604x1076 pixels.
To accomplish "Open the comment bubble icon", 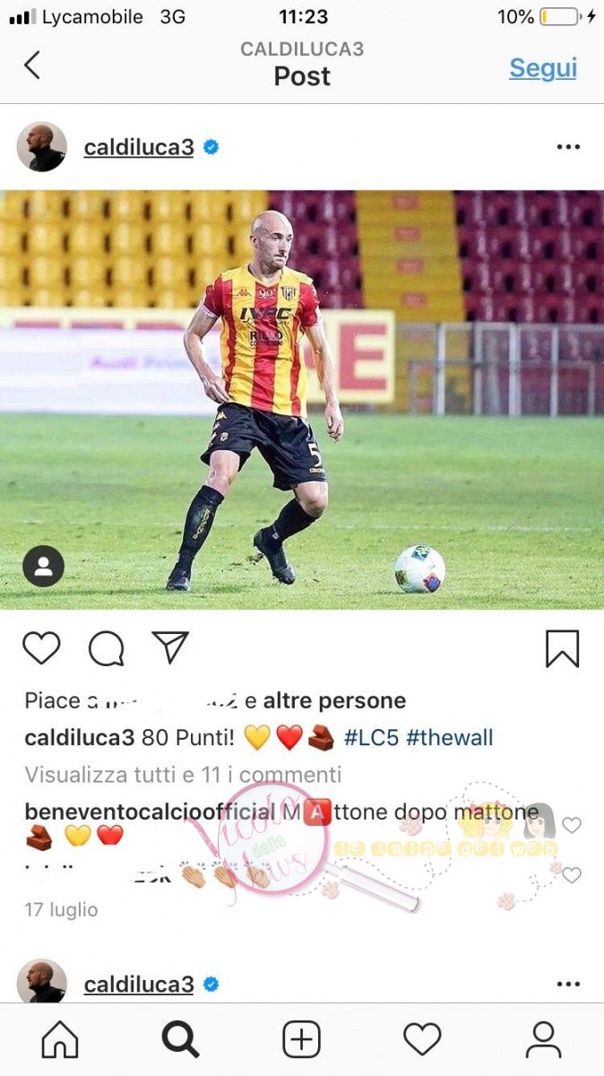I will 106,647.
